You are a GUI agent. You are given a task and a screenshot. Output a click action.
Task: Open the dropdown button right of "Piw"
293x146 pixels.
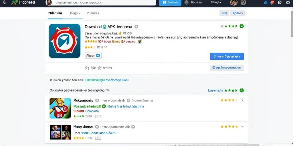click(x=237, y=13)
